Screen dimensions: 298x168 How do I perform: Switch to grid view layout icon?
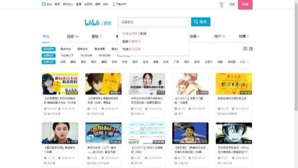[x=245, y=49]
